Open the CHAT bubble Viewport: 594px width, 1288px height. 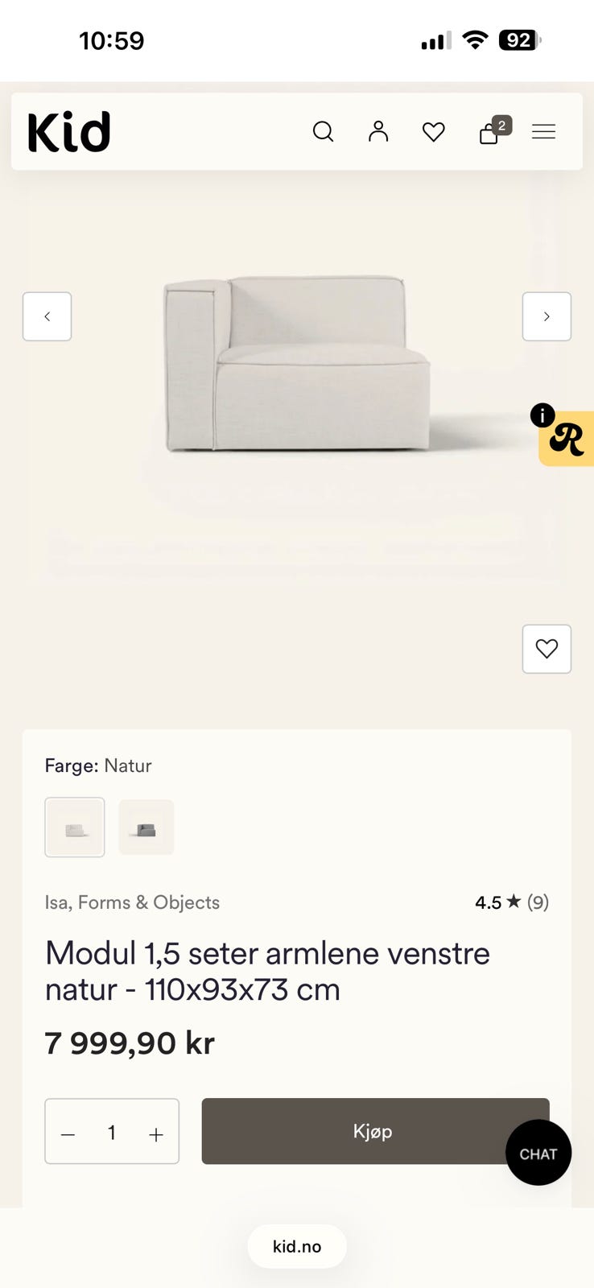click(538, 1153)
